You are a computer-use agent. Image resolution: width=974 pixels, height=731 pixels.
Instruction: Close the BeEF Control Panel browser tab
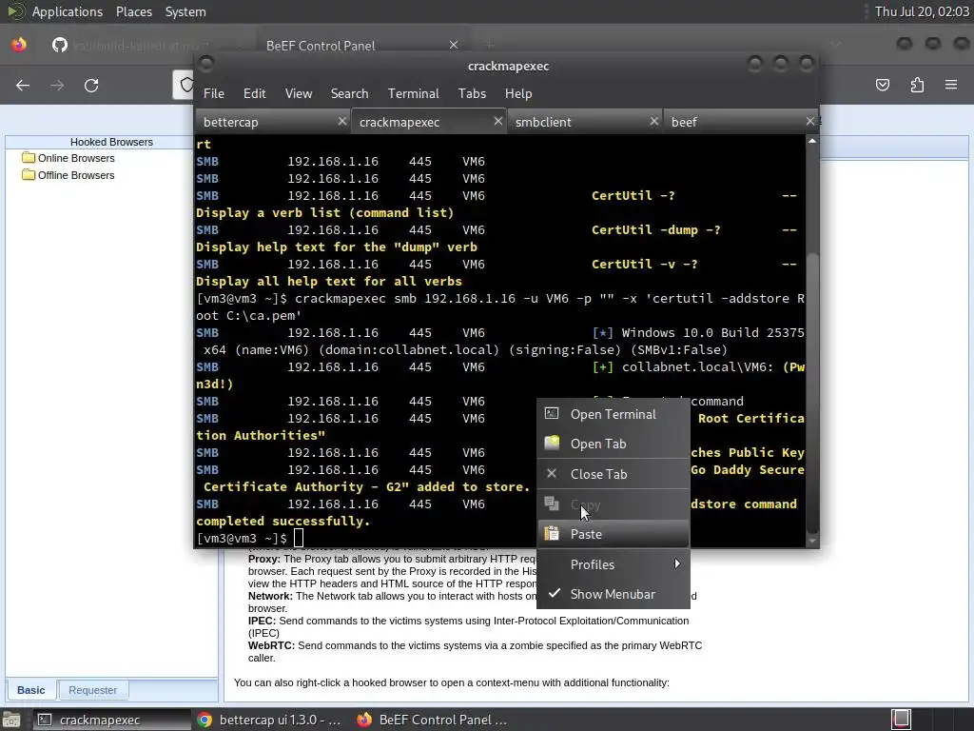coord(454,45)
